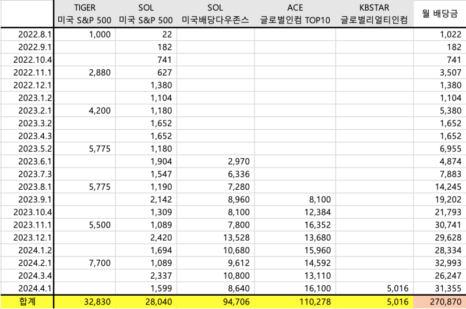
Task: Click the date cell 2023.11.1
Action: [27, 225]
